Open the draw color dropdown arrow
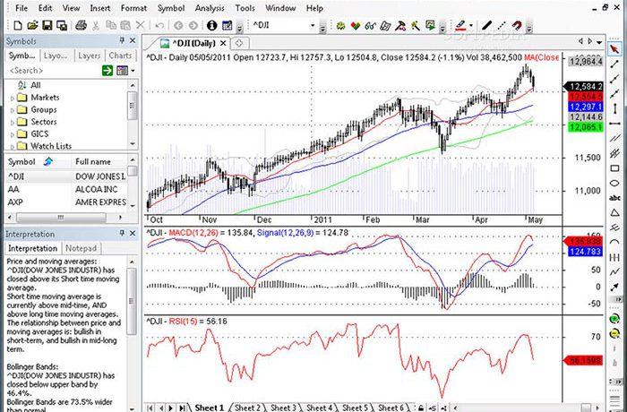This screenshot has height=412, width=627. [x=471, y=26]
